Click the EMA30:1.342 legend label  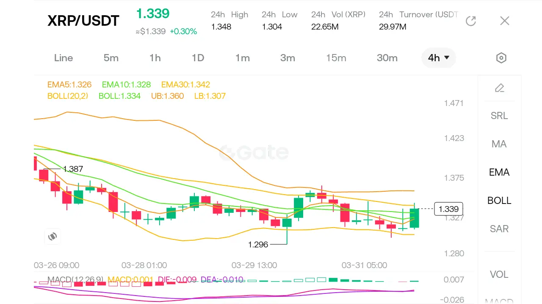(185, 84)
